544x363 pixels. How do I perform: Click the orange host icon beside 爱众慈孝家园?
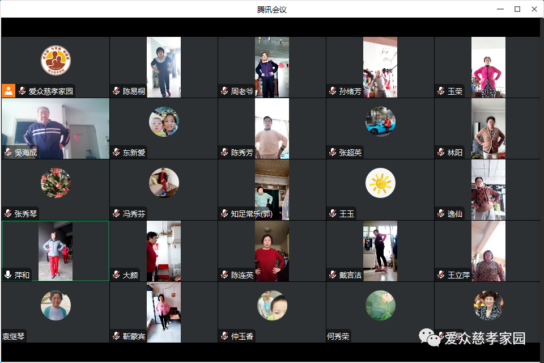(x=8, y=91)
